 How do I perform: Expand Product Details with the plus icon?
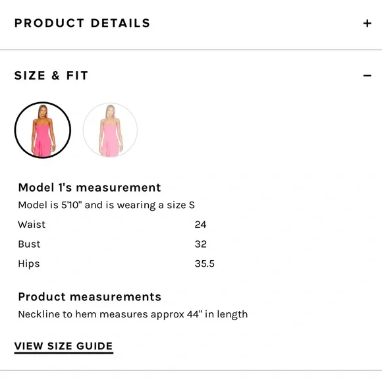(367, 24)
